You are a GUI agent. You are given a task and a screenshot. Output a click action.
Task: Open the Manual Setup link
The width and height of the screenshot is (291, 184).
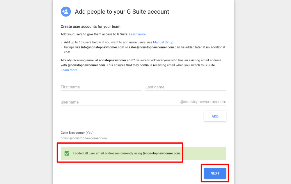click(x=163, y=42)
